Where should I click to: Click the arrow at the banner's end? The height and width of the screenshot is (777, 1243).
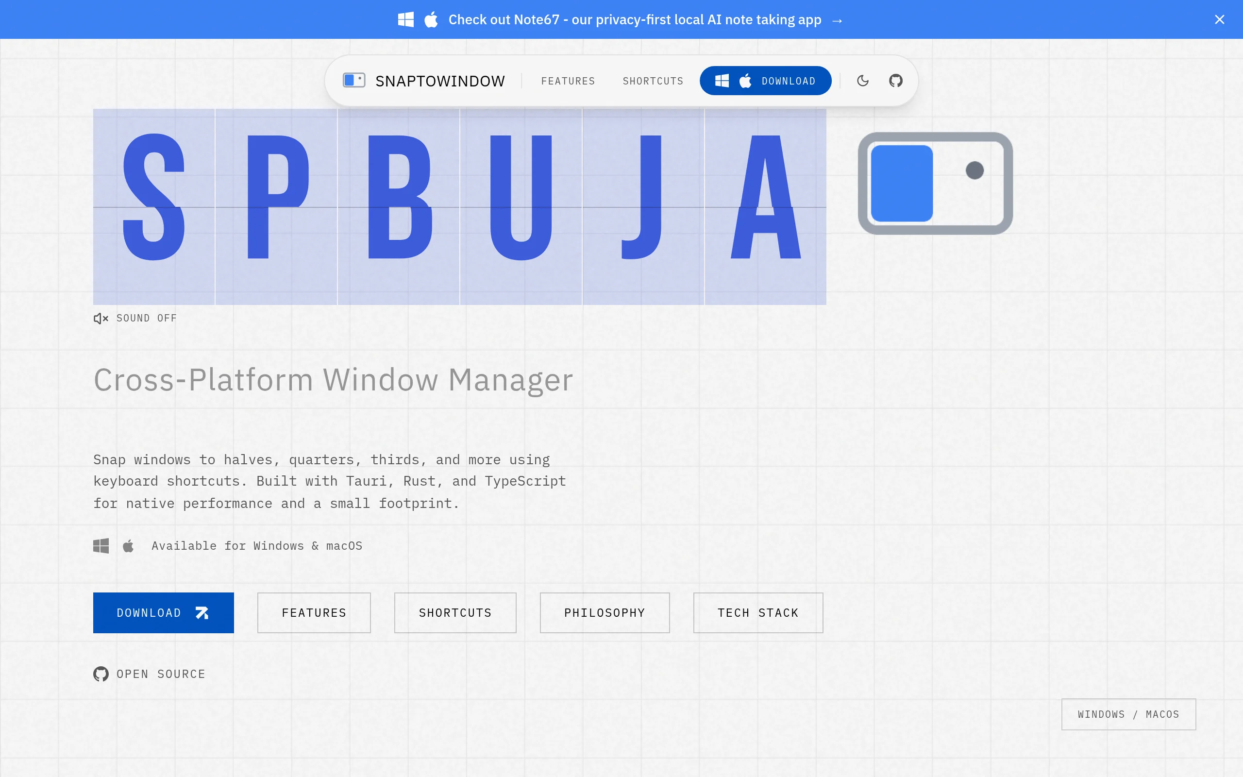tap(837, 20)
